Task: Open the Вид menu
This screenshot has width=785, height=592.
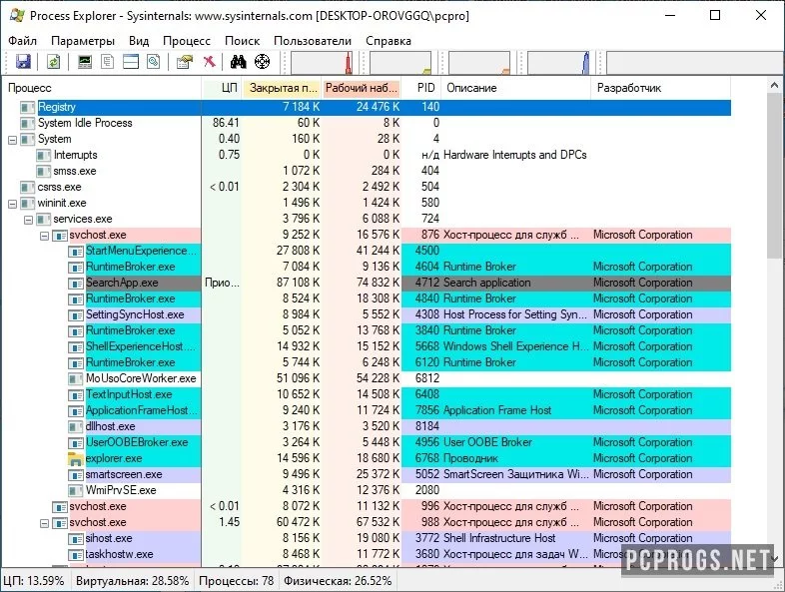Action: tap(139, 41)
